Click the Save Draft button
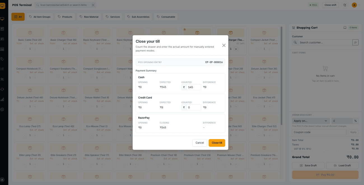Screen dimensions: 364x185 [x=308, y=165]
